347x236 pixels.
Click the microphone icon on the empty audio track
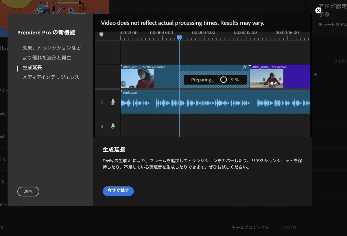(x=113, y=126)
